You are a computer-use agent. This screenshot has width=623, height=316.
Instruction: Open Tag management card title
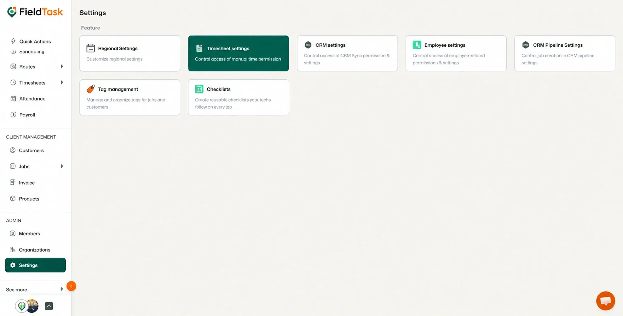tap(118, 89)
